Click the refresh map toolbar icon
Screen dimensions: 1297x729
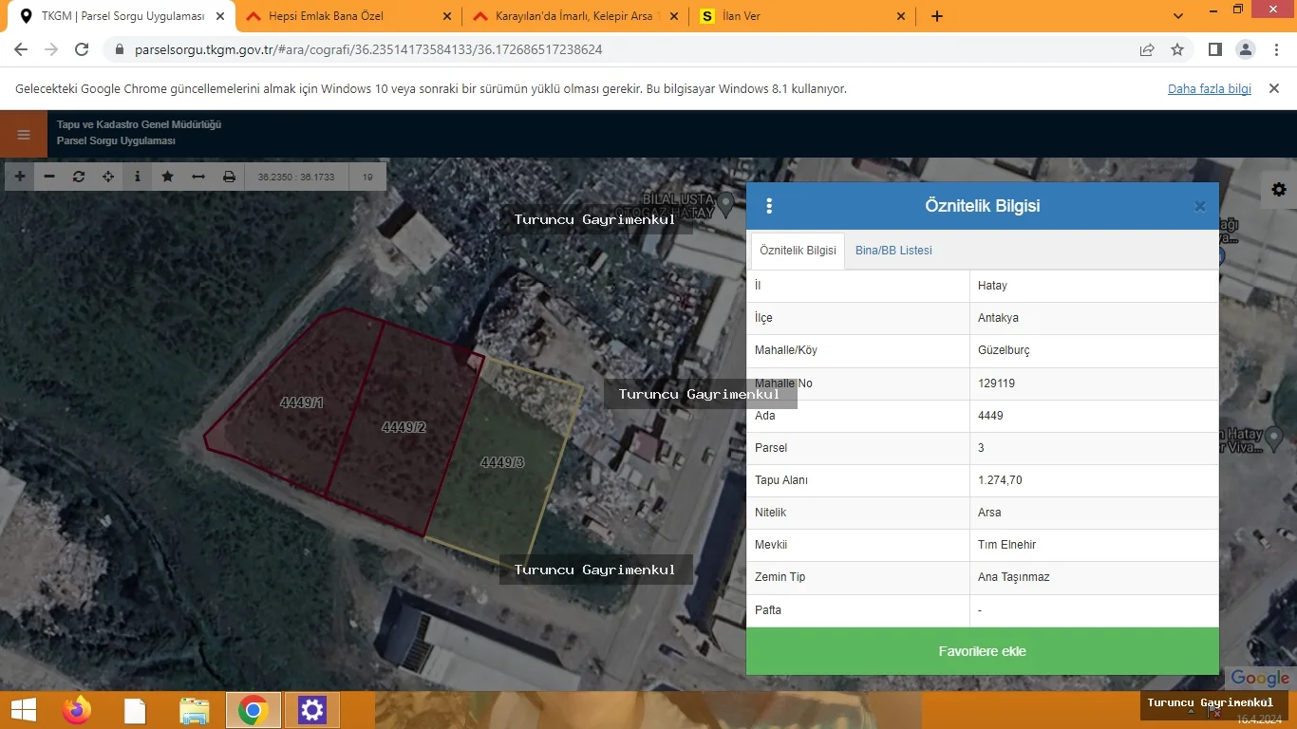pos(79,177)
